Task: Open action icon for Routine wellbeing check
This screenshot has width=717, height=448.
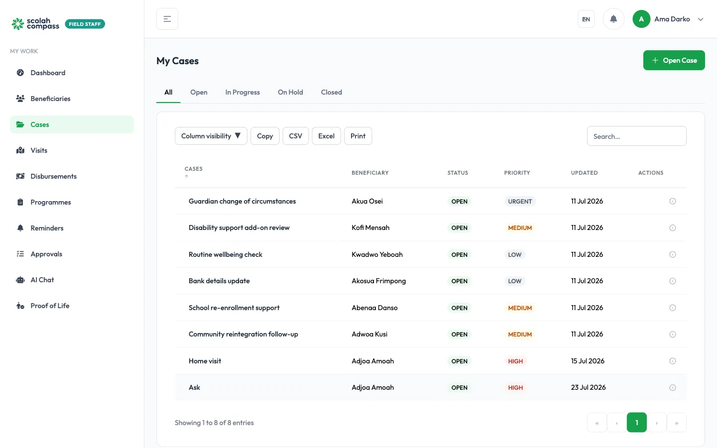Action: (673, 255)
